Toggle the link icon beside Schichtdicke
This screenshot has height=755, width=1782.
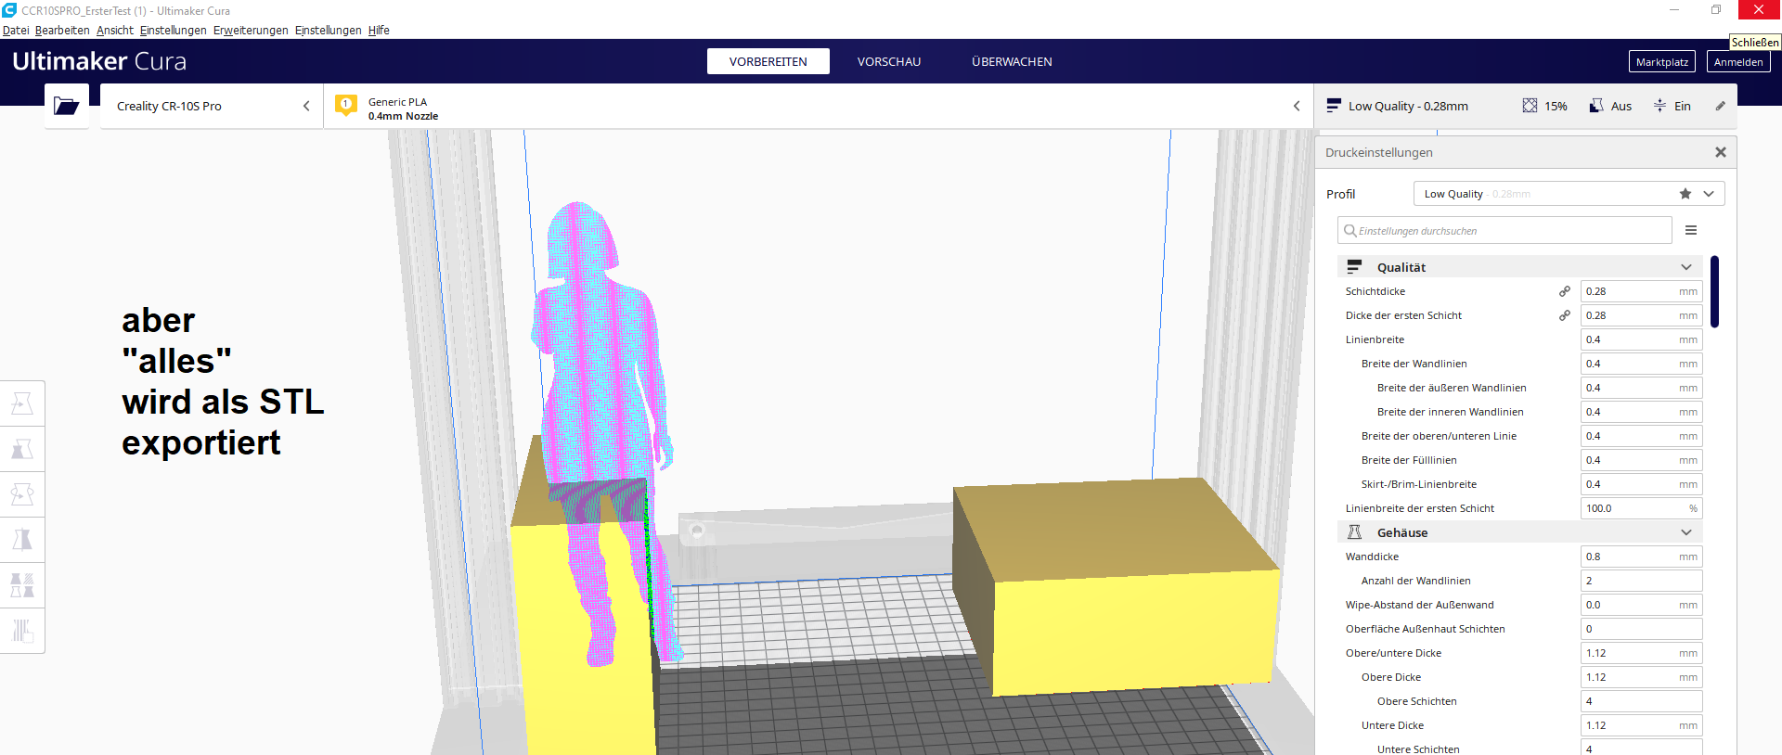1564,291
